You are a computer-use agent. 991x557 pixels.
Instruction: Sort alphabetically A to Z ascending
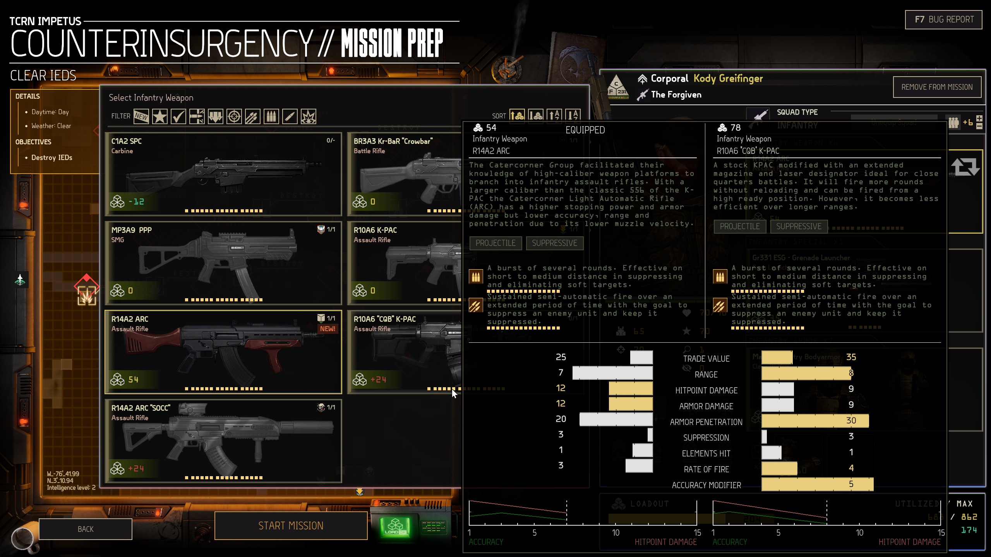point(554,115)
